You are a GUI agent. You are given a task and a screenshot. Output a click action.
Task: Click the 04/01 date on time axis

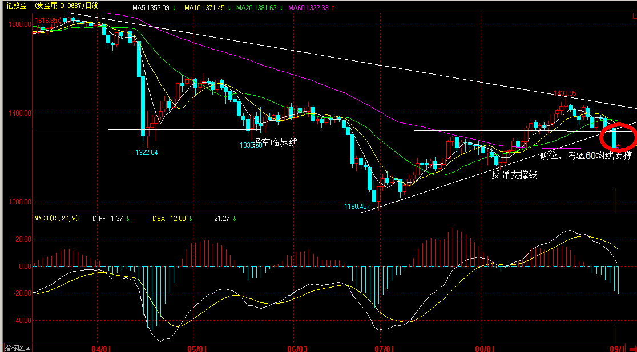[x=100, y=347]
